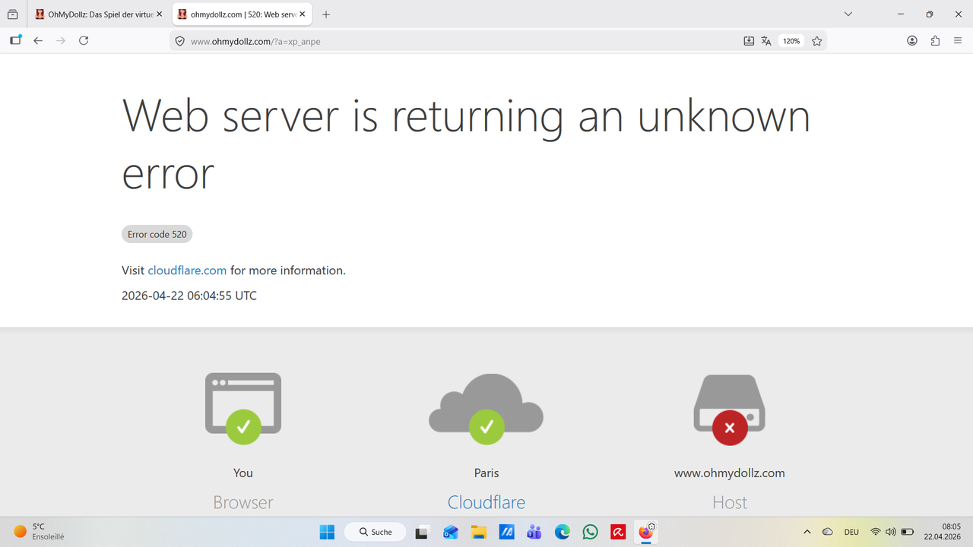Launch Microsoft Edge from the taskbar
Viewport: 973px width, 547px height.
pyautogui.click(x=562, y=532)
